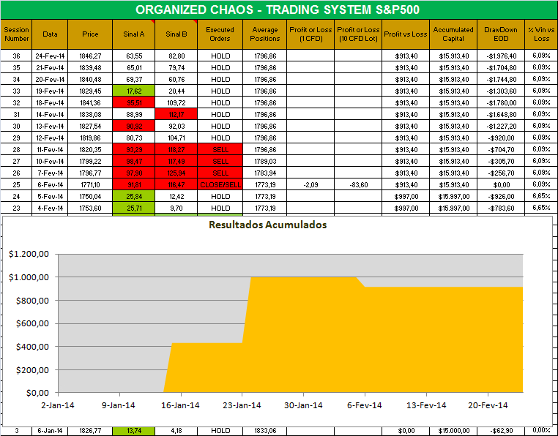Click the Session Number column header
Image resolution: width=558 pixels, height=436 pixels.
pyautogui.click(x=16, y=34)
